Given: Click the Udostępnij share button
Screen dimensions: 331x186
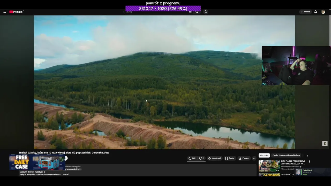Looking at the screenshot, I should [214, 158].
